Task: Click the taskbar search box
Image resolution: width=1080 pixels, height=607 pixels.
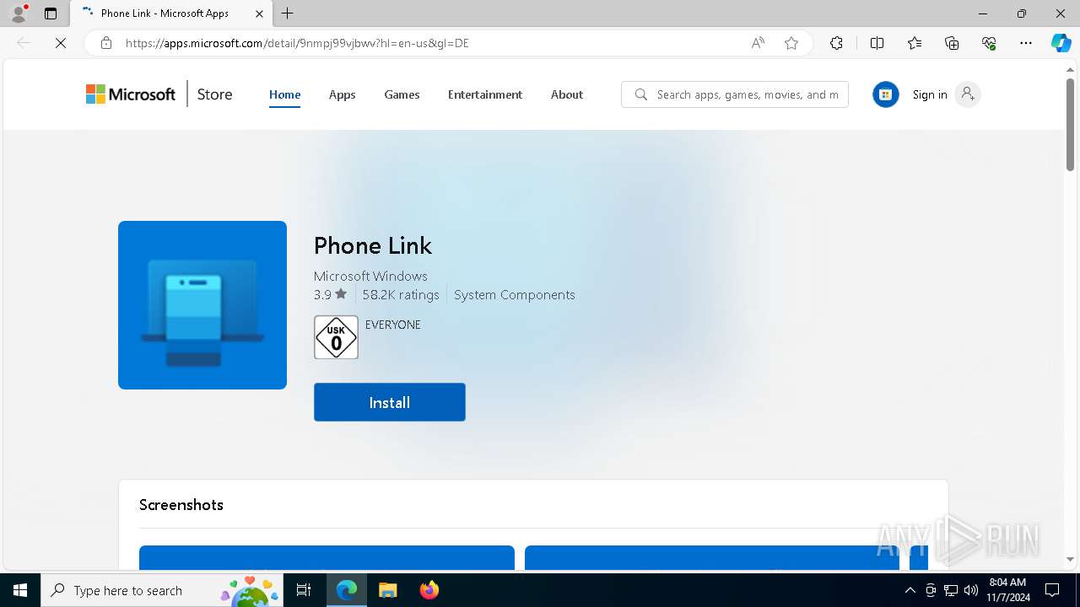Action: coord(164,590)
